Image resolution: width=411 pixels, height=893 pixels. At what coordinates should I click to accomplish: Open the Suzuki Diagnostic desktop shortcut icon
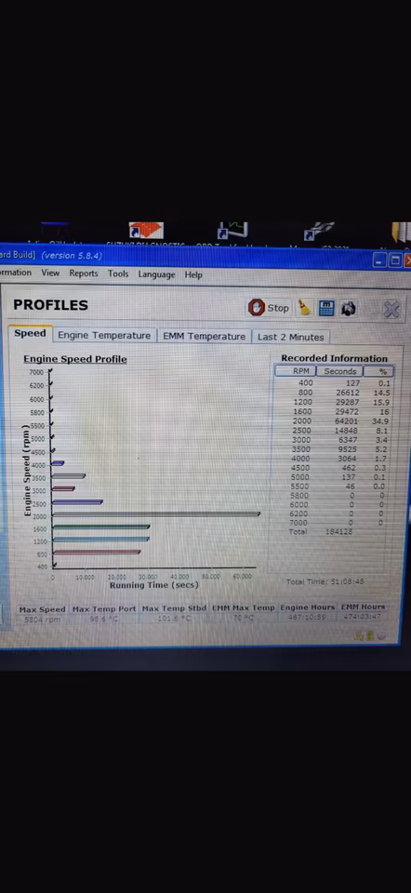click(146, 231)
